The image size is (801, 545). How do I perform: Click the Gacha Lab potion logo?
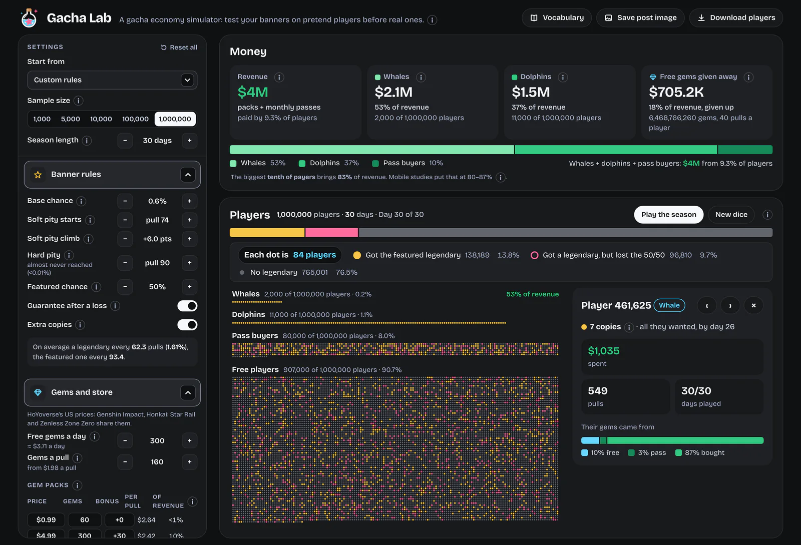[29, 19]
